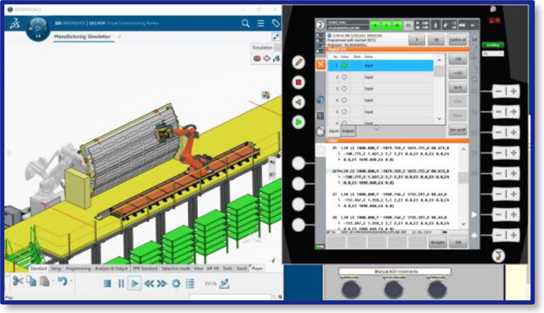Stop the simulation with the square icon
The image size is (544, 313).
point(107,283)
